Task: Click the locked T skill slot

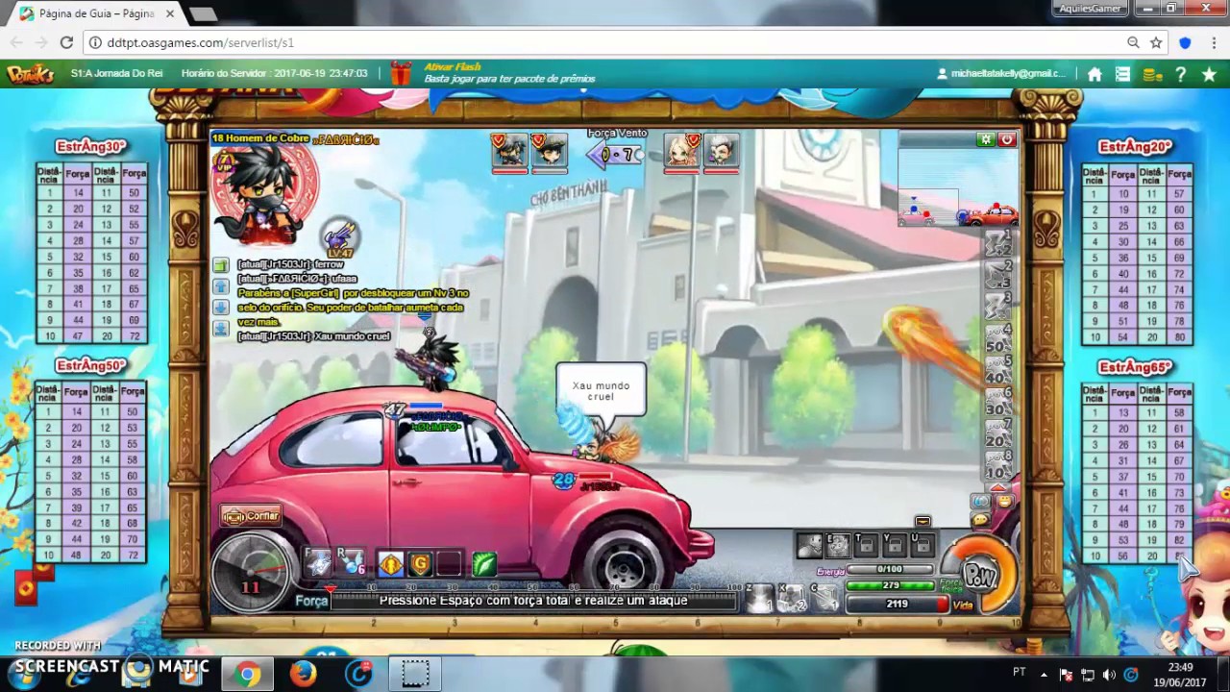Action: coord(866,545)
